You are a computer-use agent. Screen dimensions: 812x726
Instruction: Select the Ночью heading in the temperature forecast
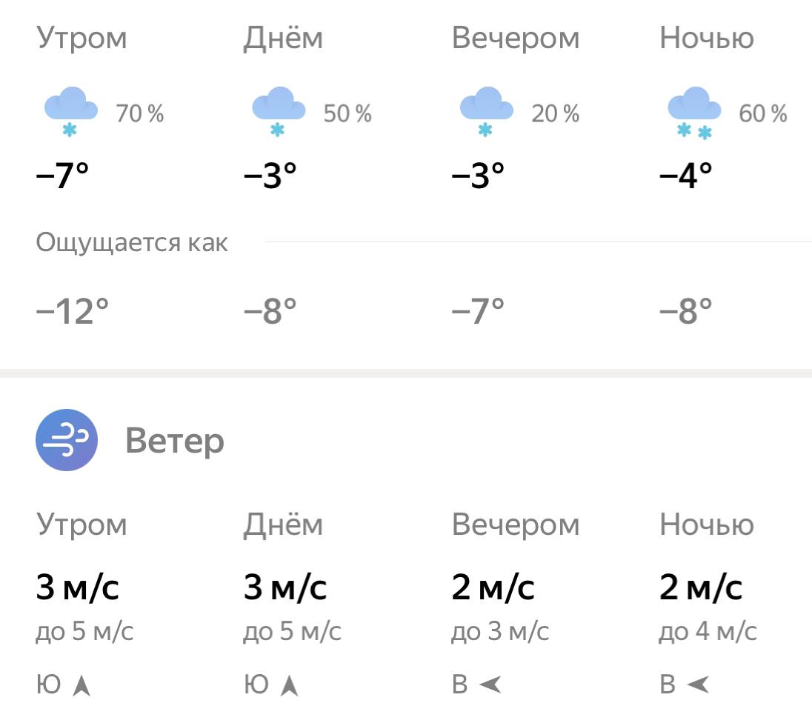click(x=706, y=39)
